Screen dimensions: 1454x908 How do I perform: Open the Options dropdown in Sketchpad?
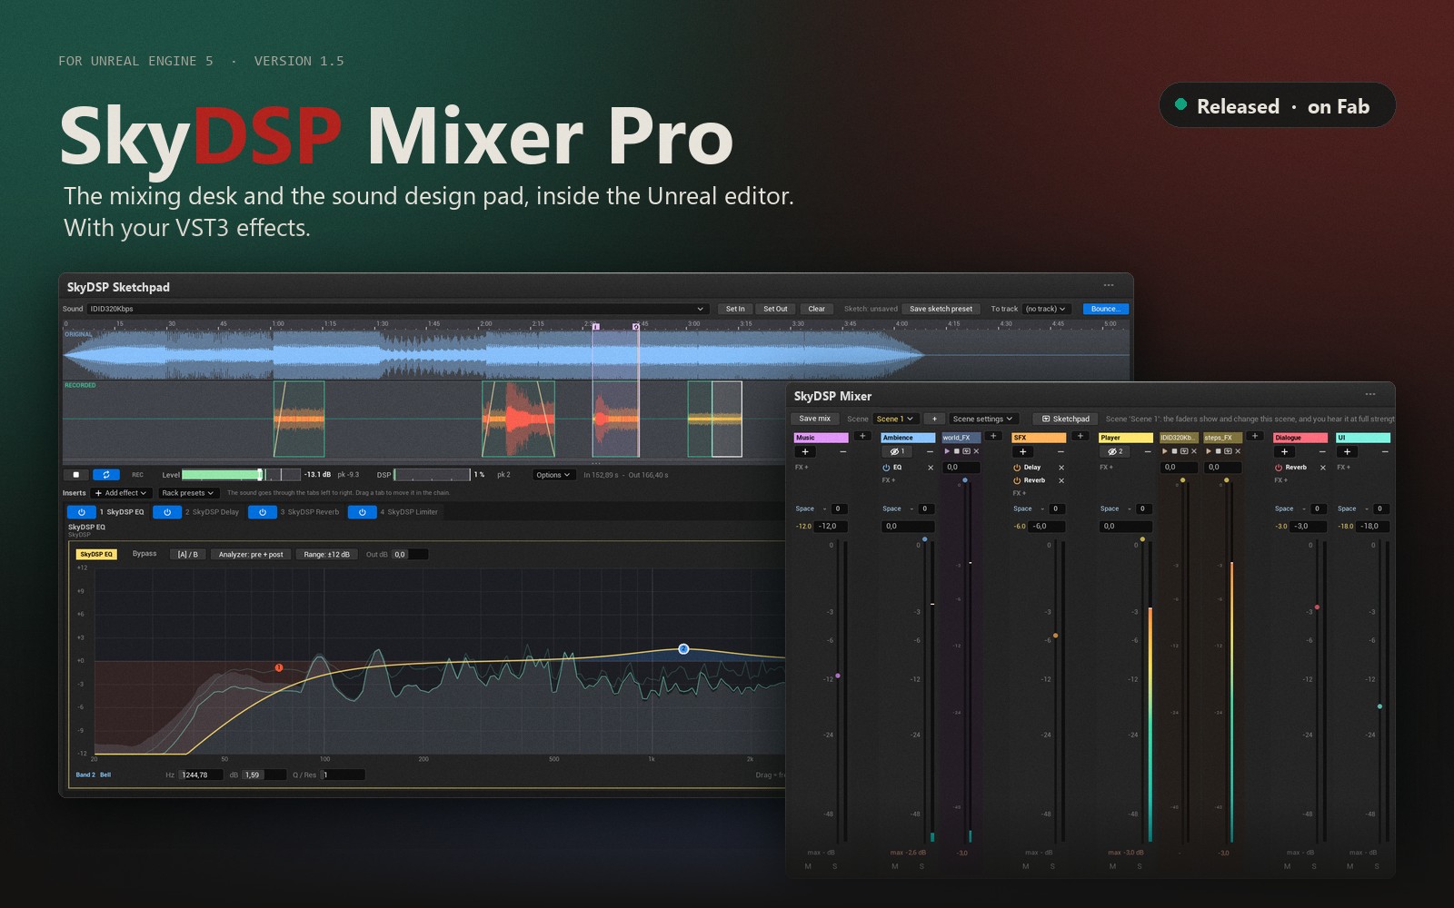(553, 475)
